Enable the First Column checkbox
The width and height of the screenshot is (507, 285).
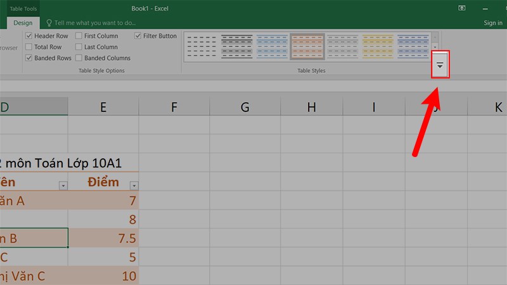(x=79, y=36)
